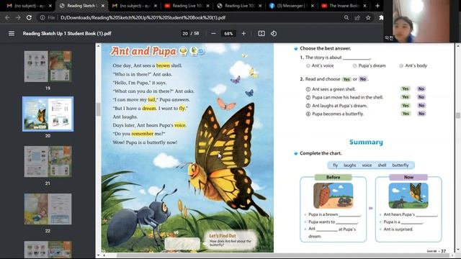This screenshot has width=461, height=259.
Task: Click the PDF vertical scrollbar thumb
Action: pyautogui.click(x=458, y=116)
